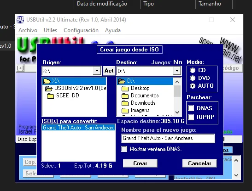Click the [+] expand button in main window
The width and height of the screenshot is (252, 191).
click(x=20, y=68)
